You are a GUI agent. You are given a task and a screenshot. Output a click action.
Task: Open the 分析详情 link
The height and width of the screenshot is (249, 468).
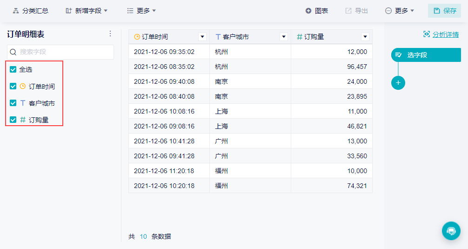click(446, 34)
